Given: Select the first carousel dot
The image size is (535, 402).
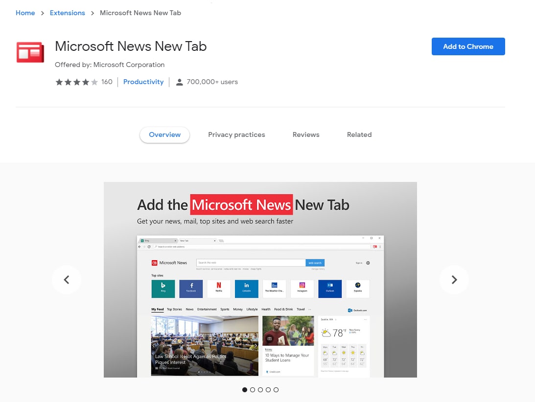Looking at the screenshot, I should pos(245,390).
